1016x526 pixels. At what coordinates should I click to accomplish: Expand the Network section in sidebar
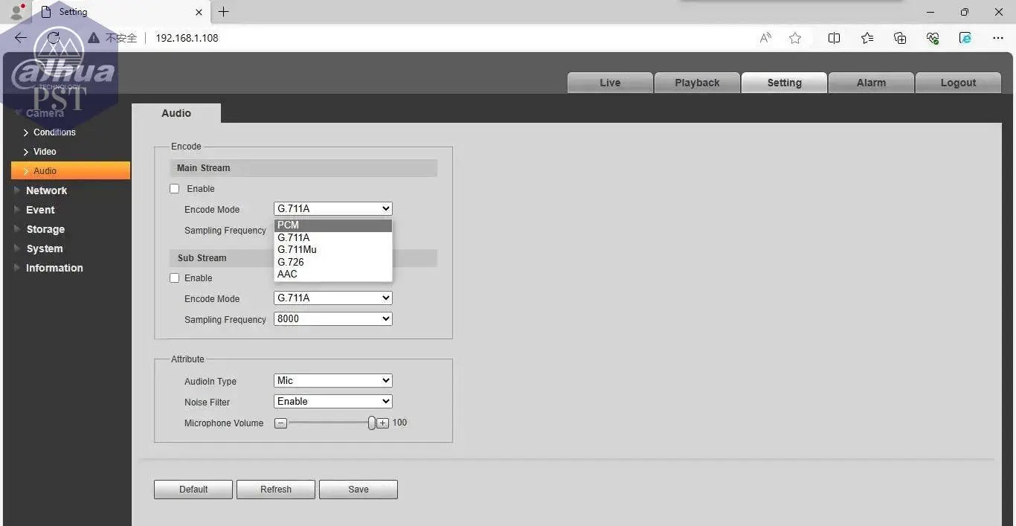pyautogui.click(x=46, y=190)
